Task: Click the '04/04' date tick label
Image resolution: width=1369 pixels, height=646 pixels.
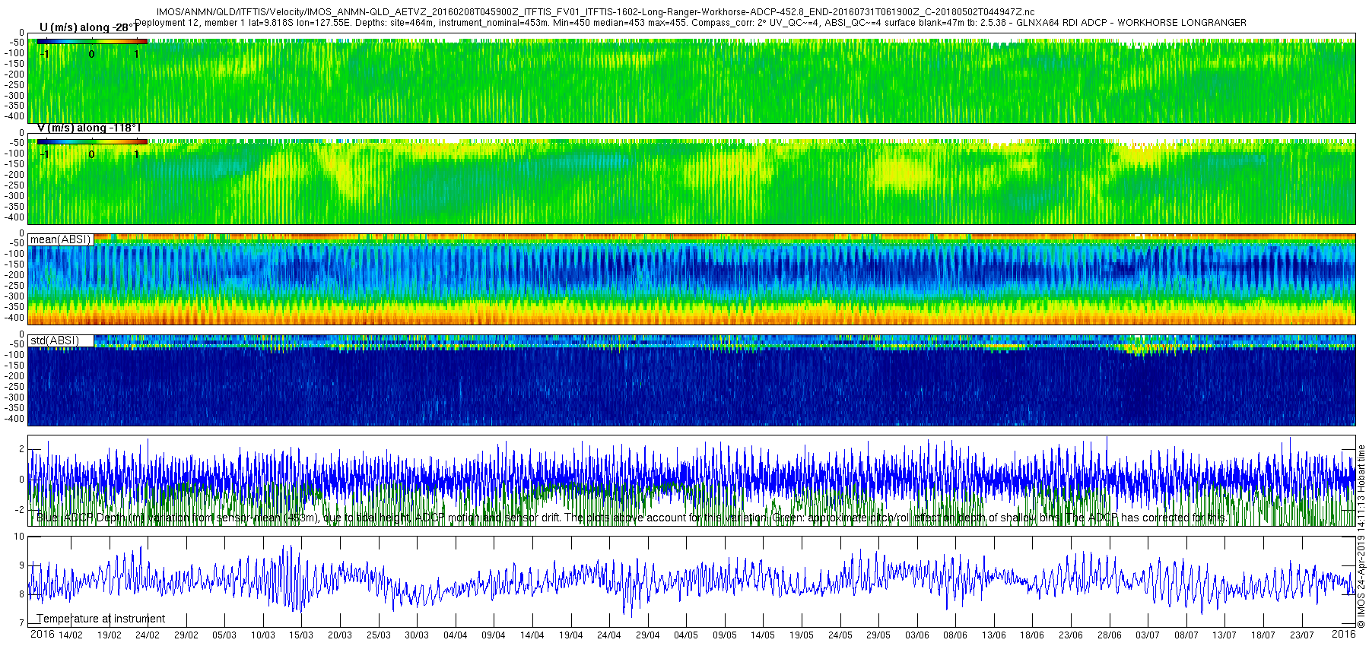Action: [456, 635]
